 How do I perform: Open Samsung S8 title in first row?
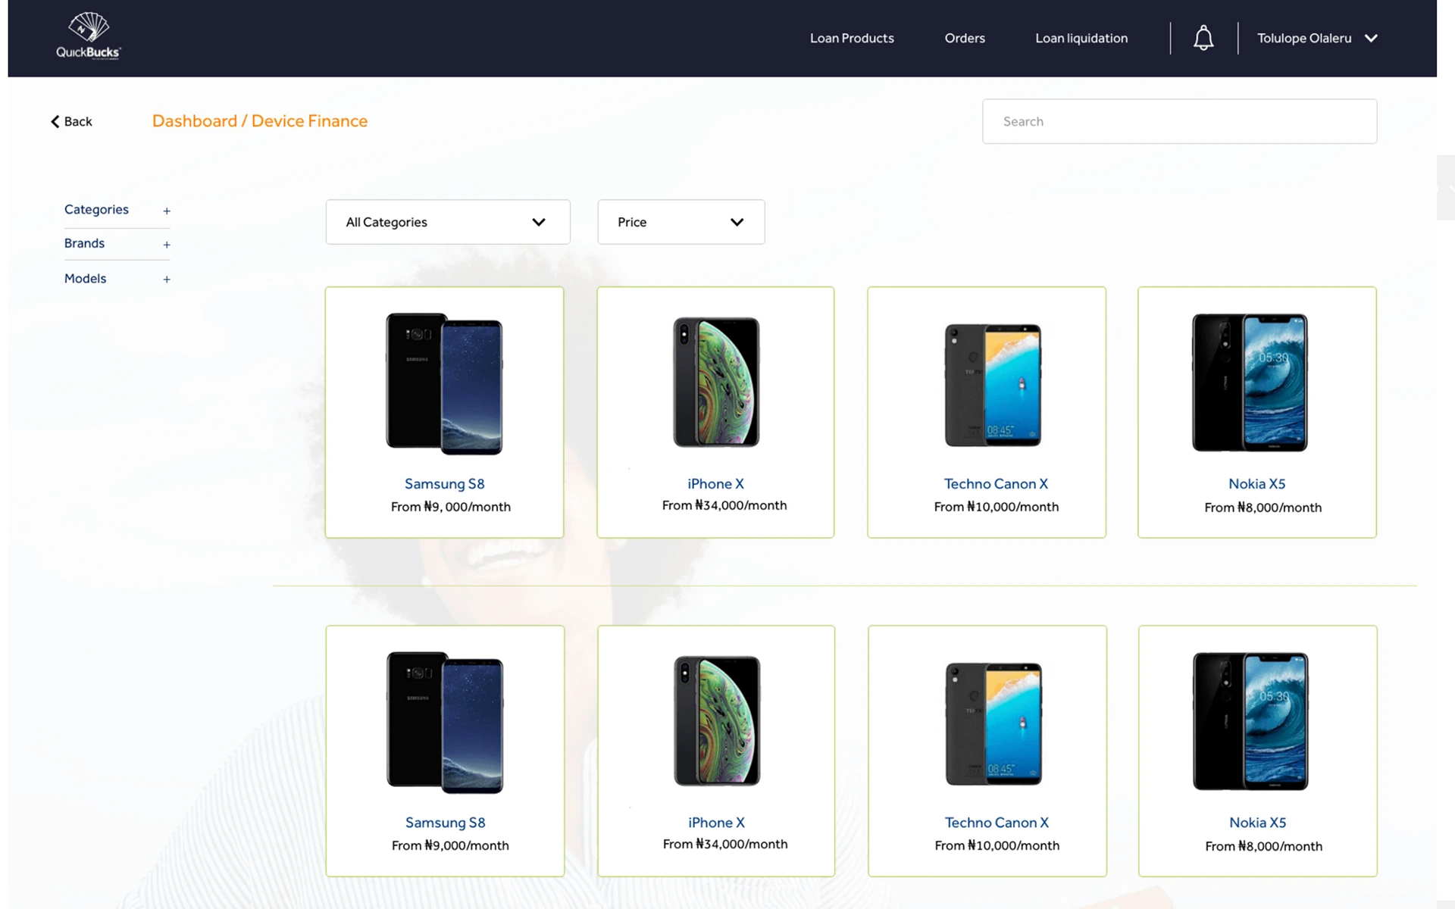[x=444, y=484]
